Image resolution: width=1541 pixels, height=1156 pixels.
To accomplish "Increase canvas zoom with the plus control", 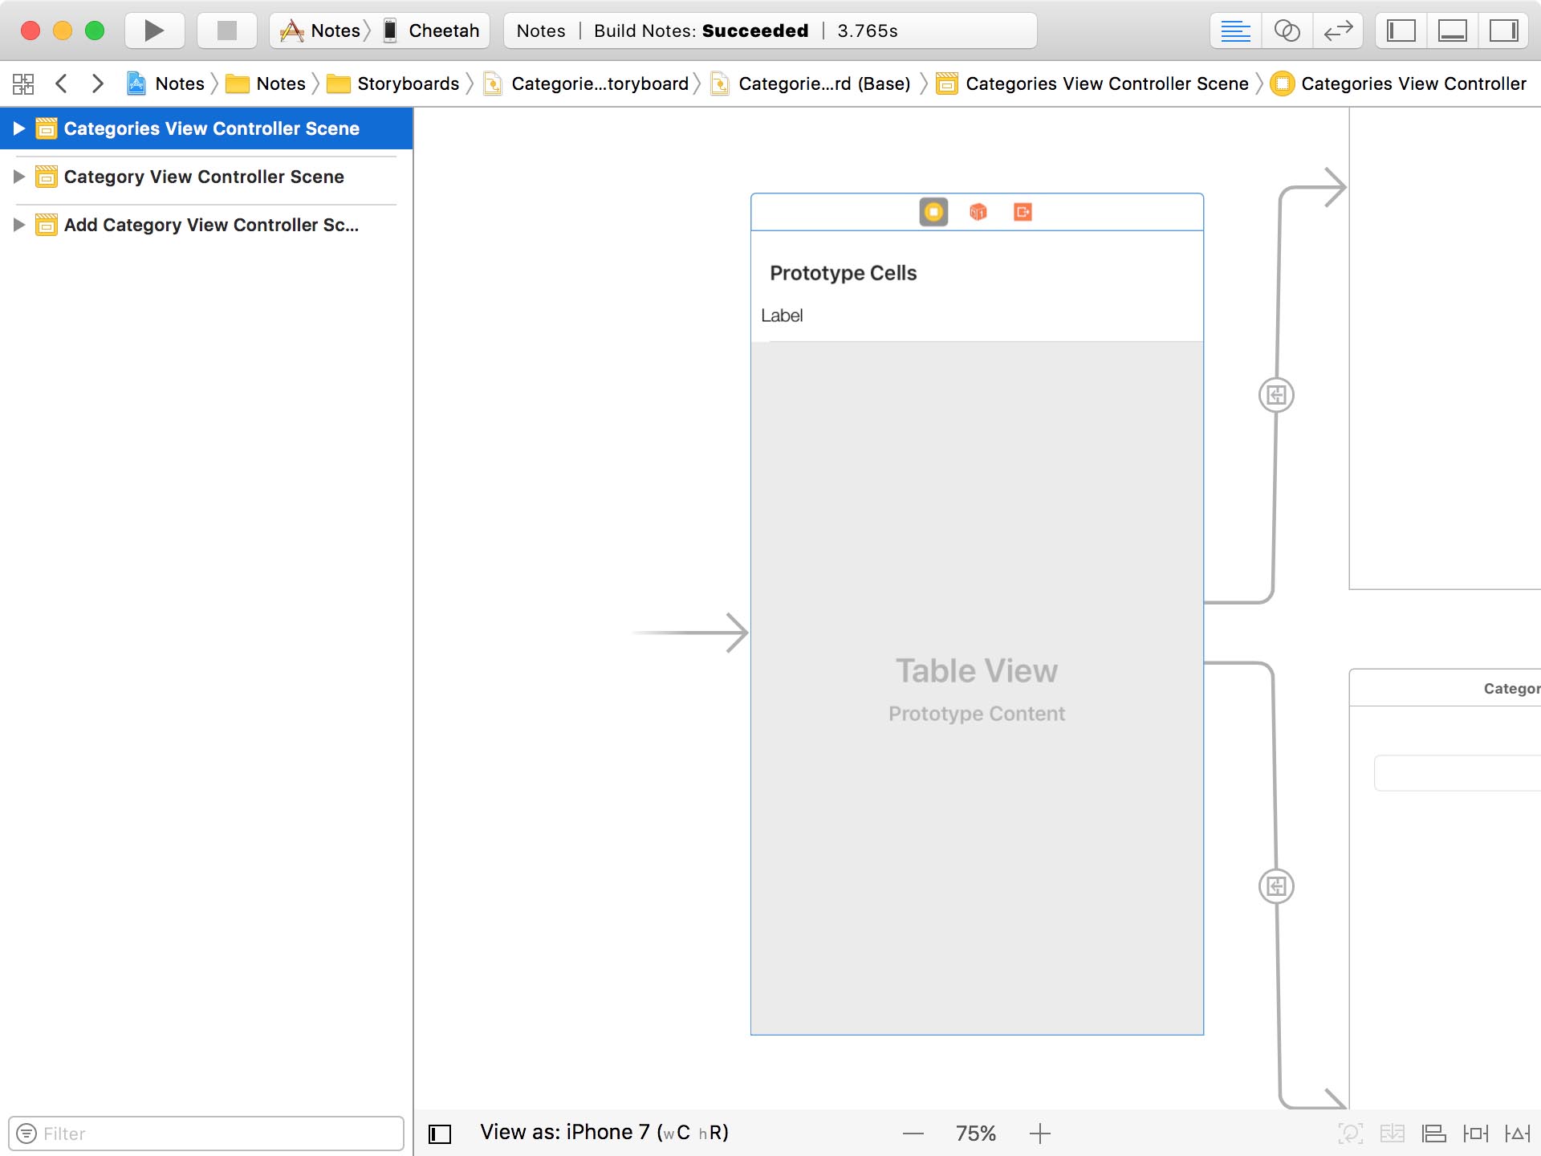I will (x=1039, y=1134).
